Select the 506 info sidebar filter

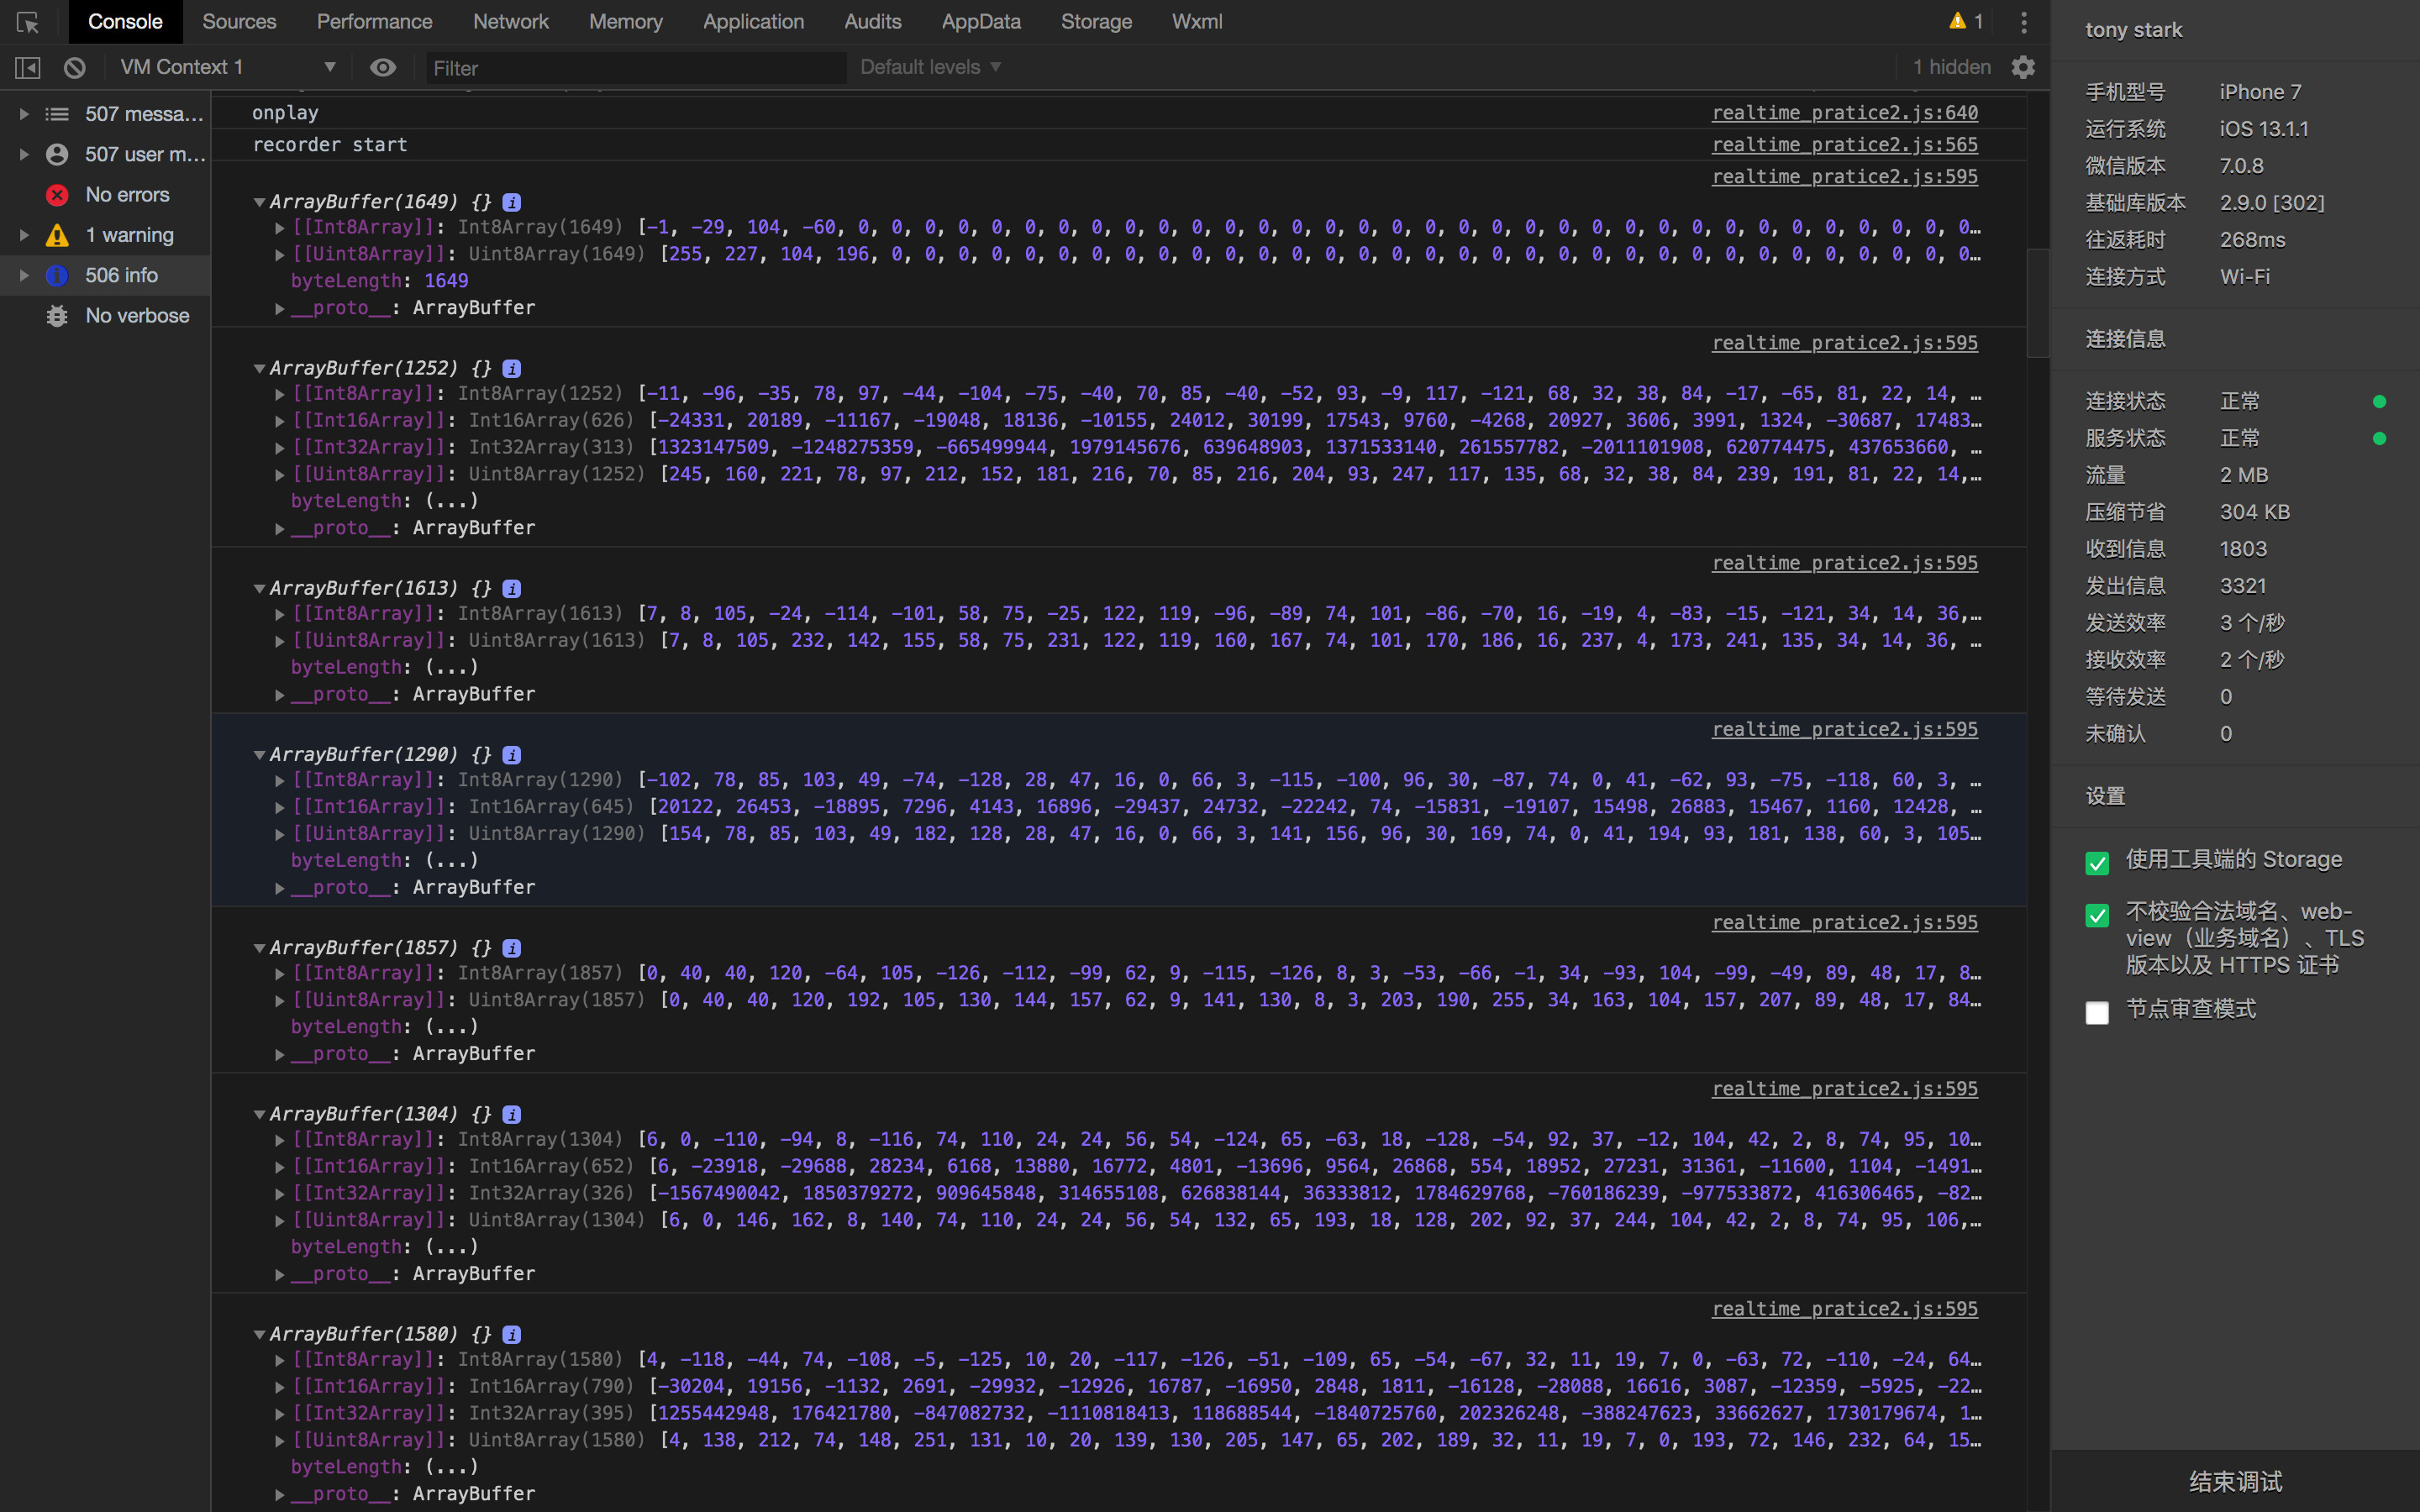pos(106,275)
